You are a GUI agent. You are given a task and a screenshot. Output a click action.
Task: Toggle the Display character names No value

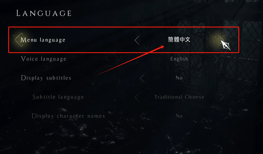pos(179,116)
